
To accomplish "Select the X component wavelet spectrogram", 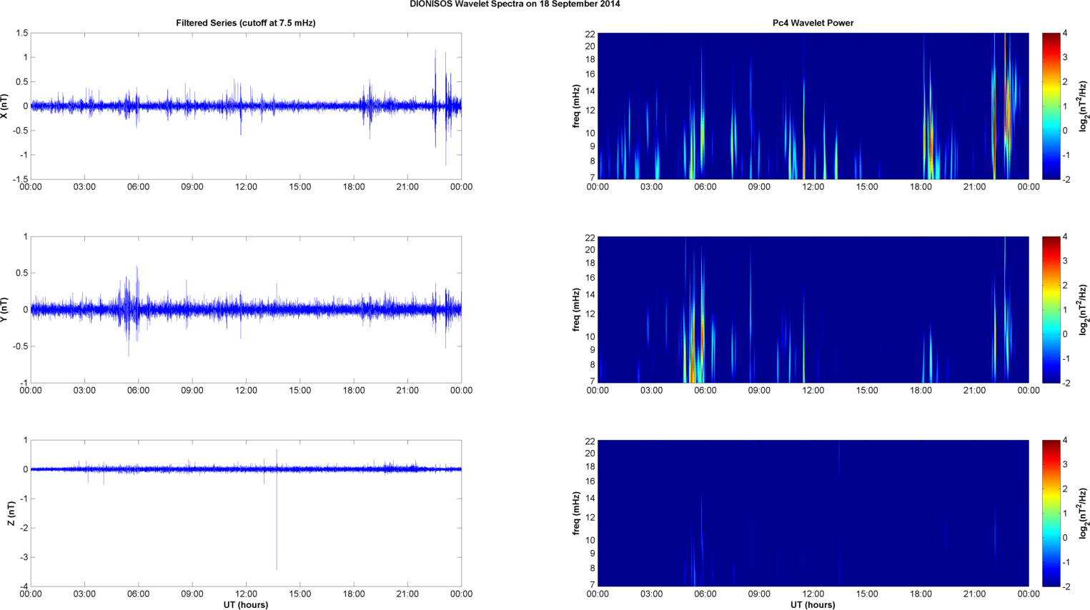I will click(813, 106).
